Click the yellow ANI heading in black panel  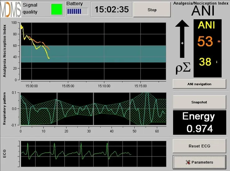click(x=206, y=25)
